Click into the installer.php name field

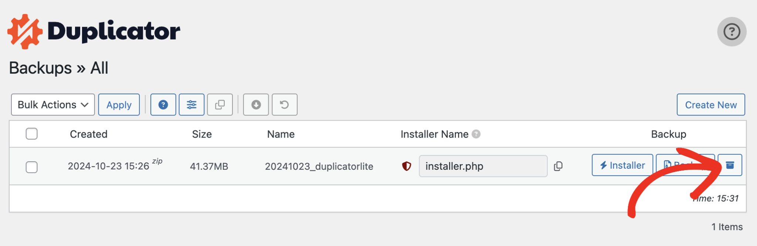tap(483, 166)
